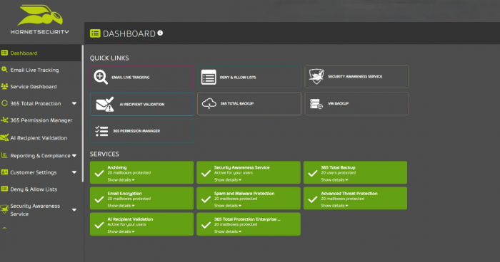Screen dimensions: 500x262
Task: Expand Reporting & Compliance sidebar menu
Action: pos(74,155)
